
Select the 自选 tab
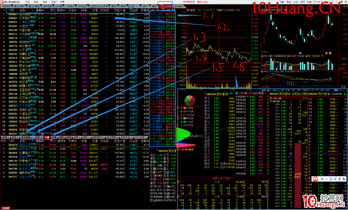pyautogui.click(x=55, y=137)
